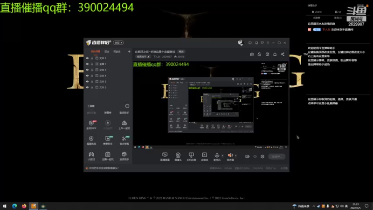Click the layout box icon above preview
Viewport: 373px width, 210px height.
pos(267,54)
